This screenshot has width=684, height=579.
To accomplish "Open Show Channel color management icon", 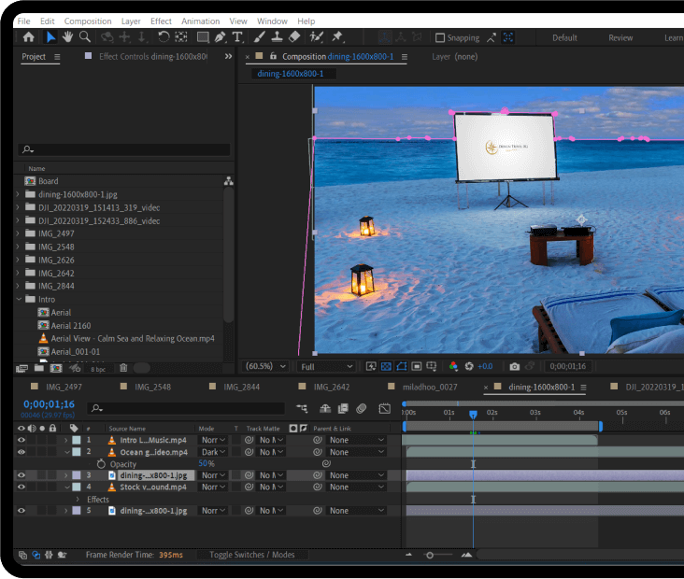I will pos(454,366).
